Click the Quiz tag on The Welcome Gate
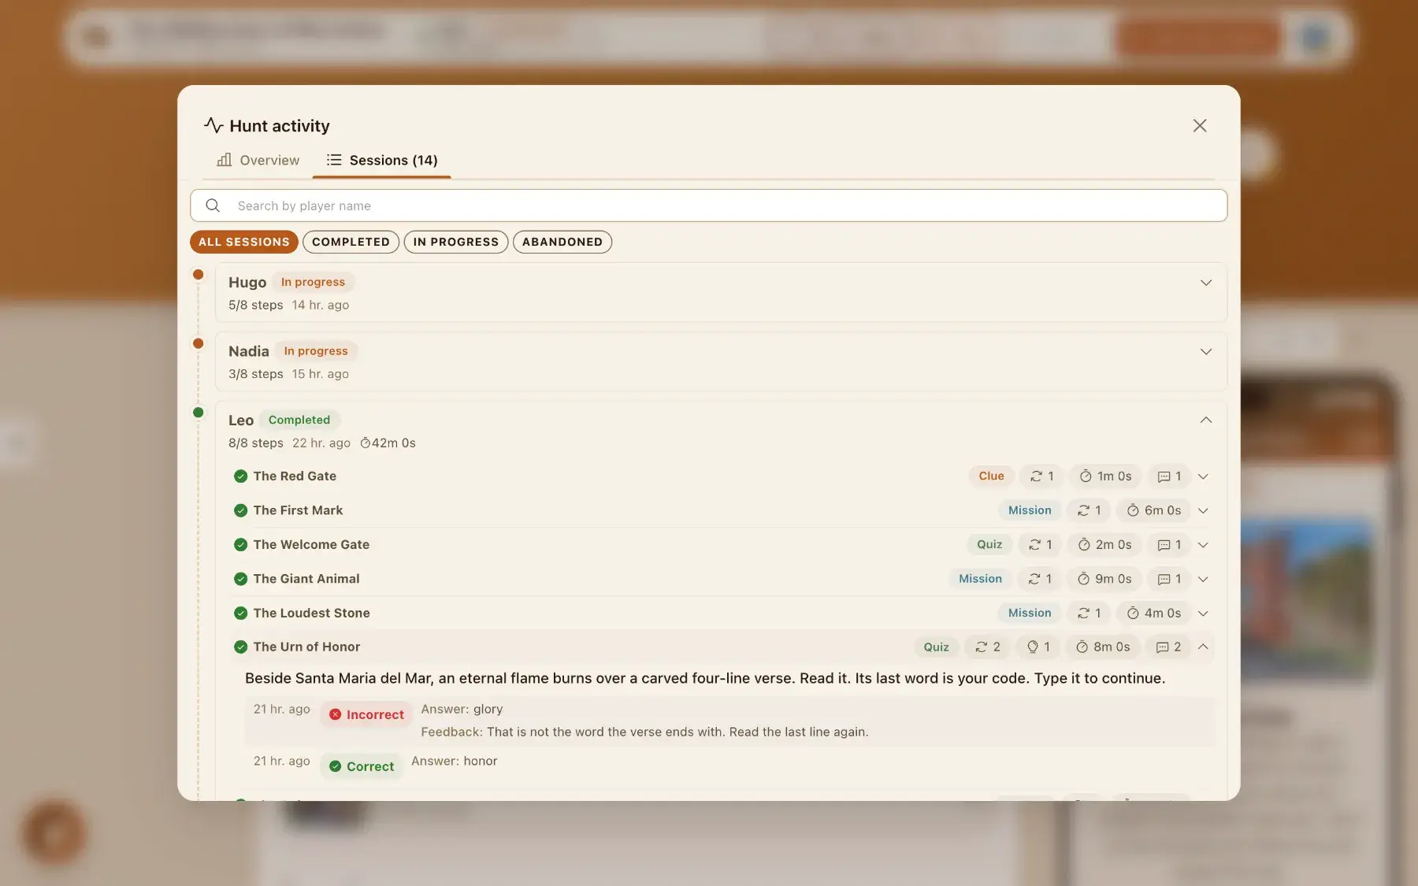 coord(989,544)
